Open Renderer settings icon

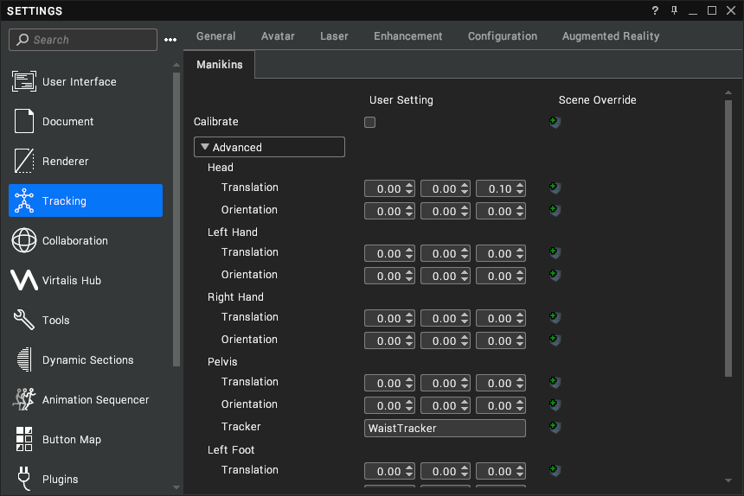(x=24, y=162)
